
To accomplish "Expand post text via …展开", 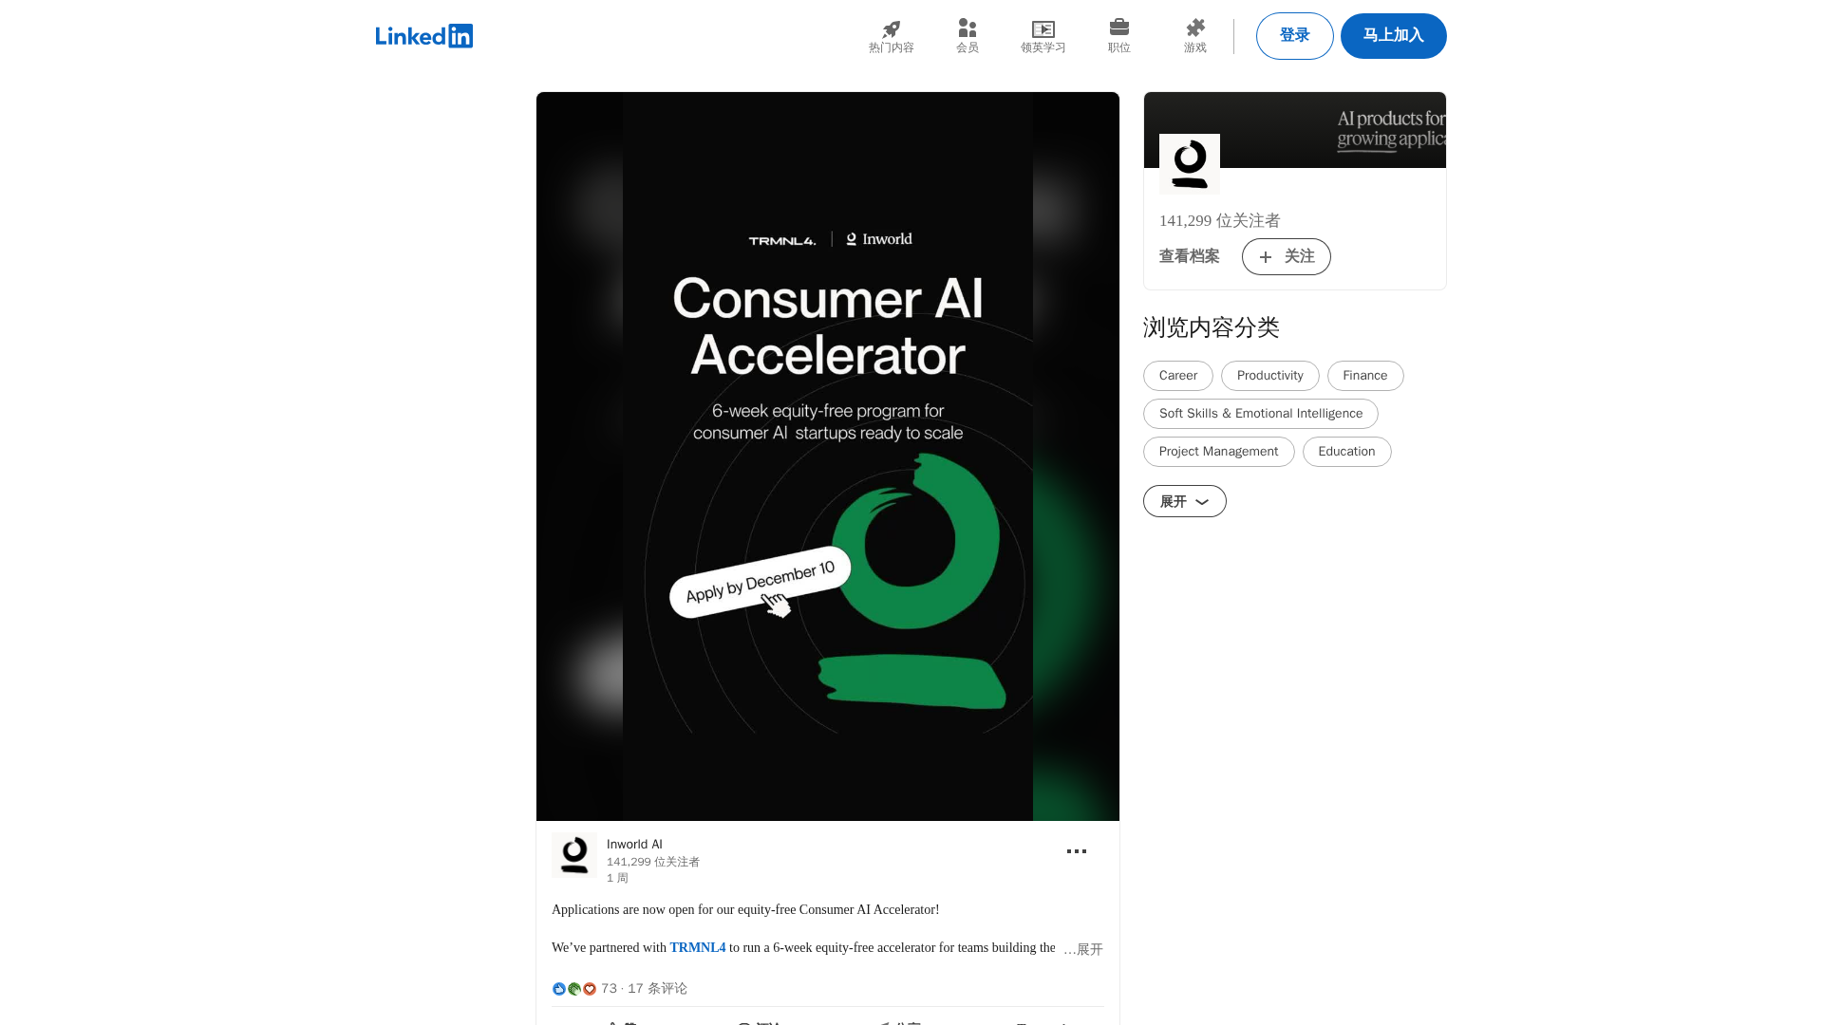I will coord(1083,949).
